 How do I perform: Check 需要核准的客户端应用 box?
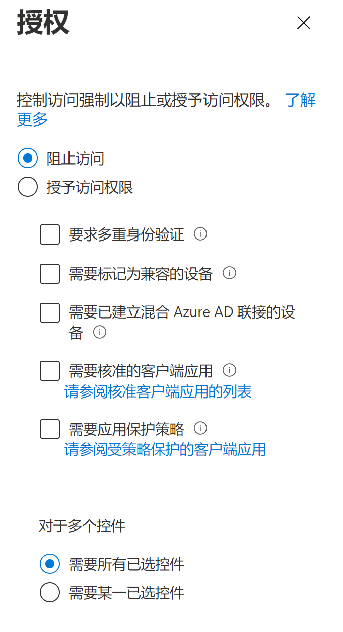[50, 371]
